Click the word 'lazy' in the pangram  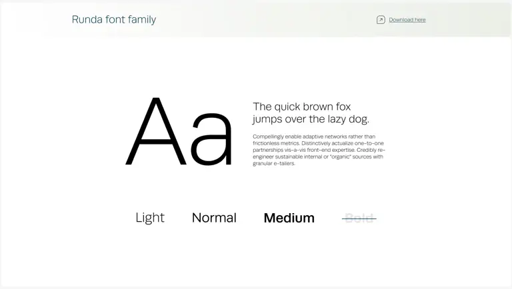[337, 119]
